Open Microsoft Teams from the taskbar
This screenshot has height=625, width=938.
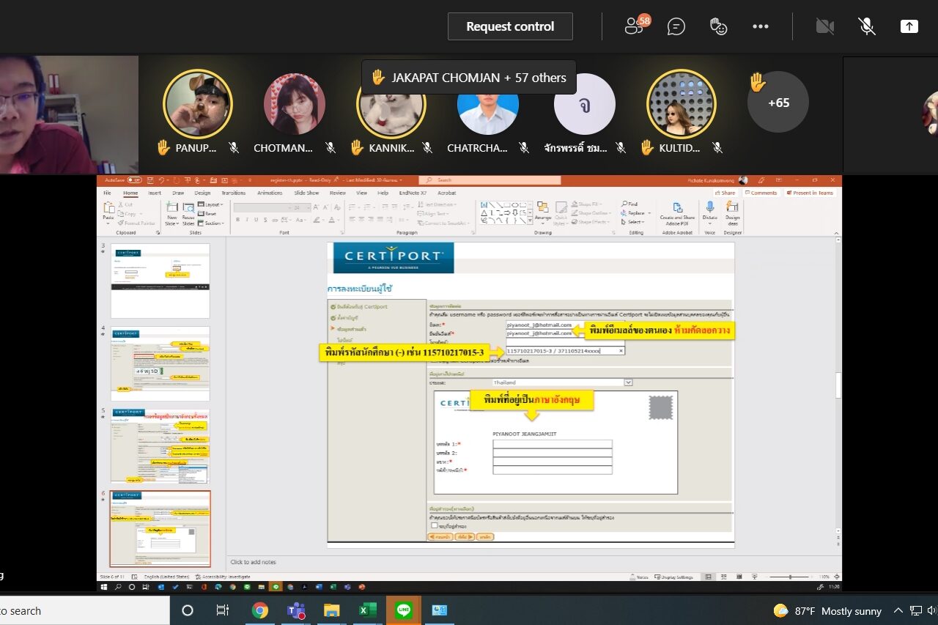[x=296, y=610]
